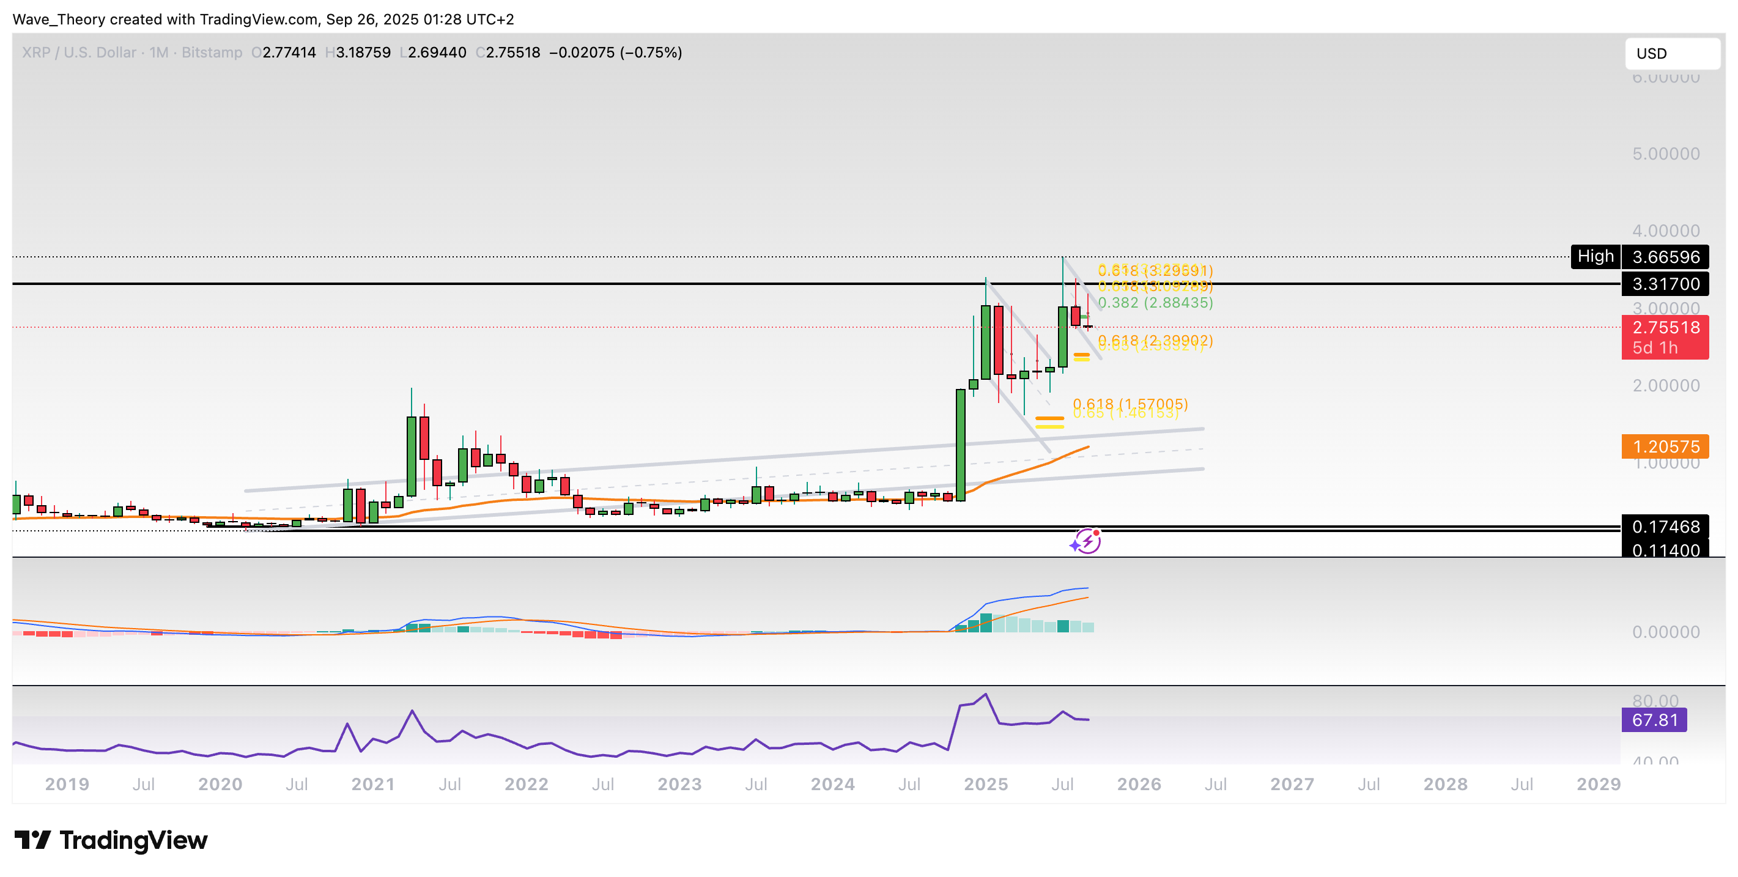Click the 2029 label on the time axis
This screenshot has height=877, width=1738.
[1599, 785]
